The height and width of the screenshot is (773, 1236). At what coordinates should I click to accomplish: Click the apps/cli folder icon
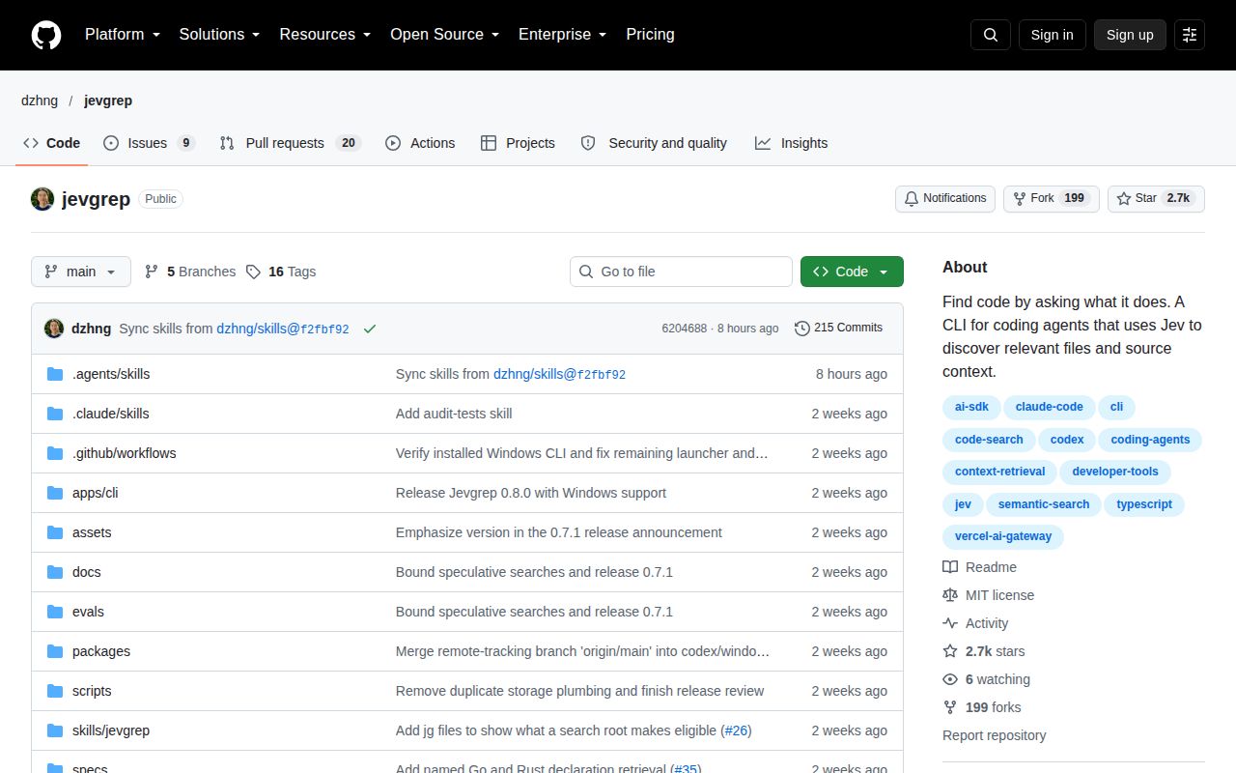pyautogui.click(x=55, y=493)
